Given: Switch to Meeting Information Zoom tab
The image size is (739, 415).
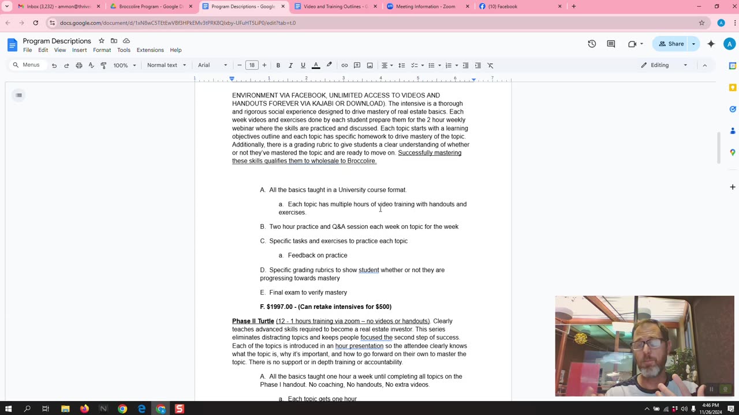Looking at the screenshot, I should (x=428, y=6).
